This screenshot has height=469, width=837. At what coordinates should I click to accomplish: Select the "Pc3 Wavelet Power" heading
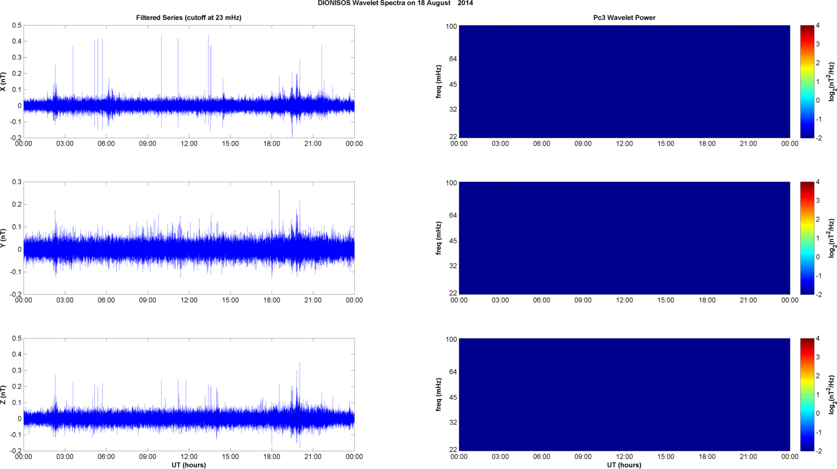click(624, 18)
